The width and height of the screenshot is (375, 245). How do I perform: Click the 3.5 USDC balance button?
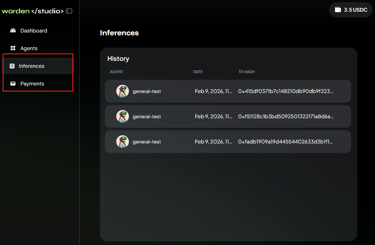pyautogui.click(x=350, y=10)
